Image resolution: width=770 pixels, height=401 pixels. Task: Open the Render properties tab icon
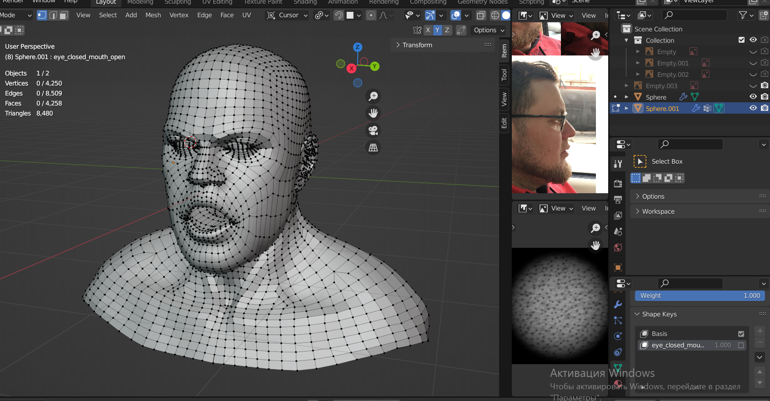[618, 184]
